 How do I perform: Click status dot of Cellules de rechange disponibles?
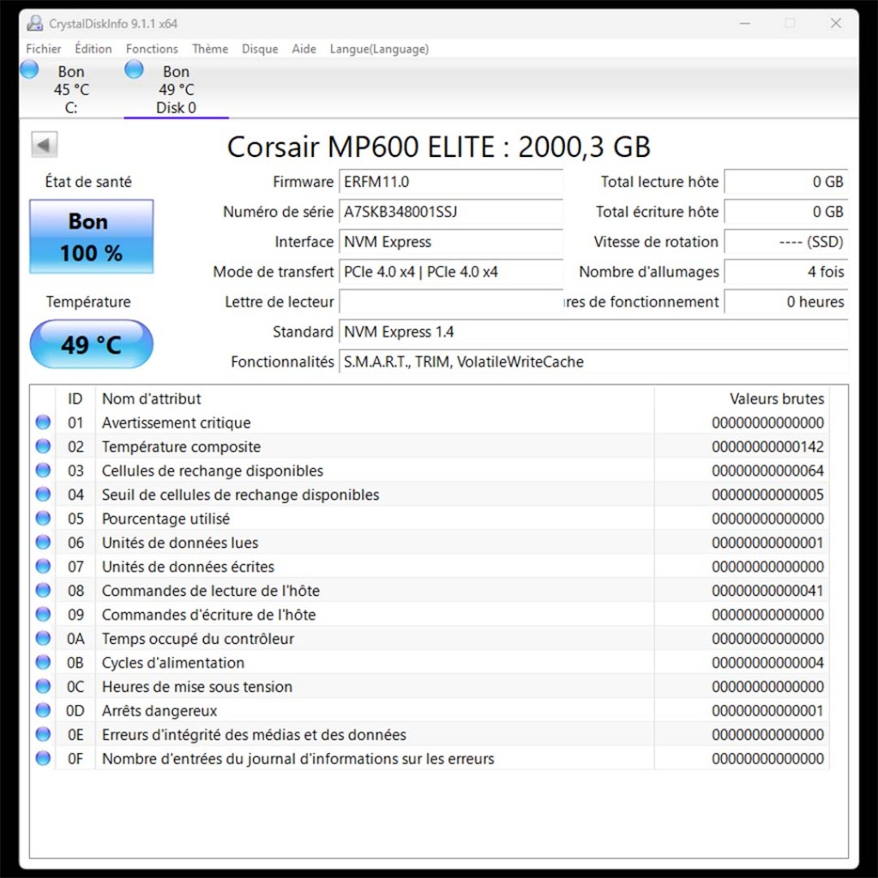pyautogui.click(x=43, y=471)
